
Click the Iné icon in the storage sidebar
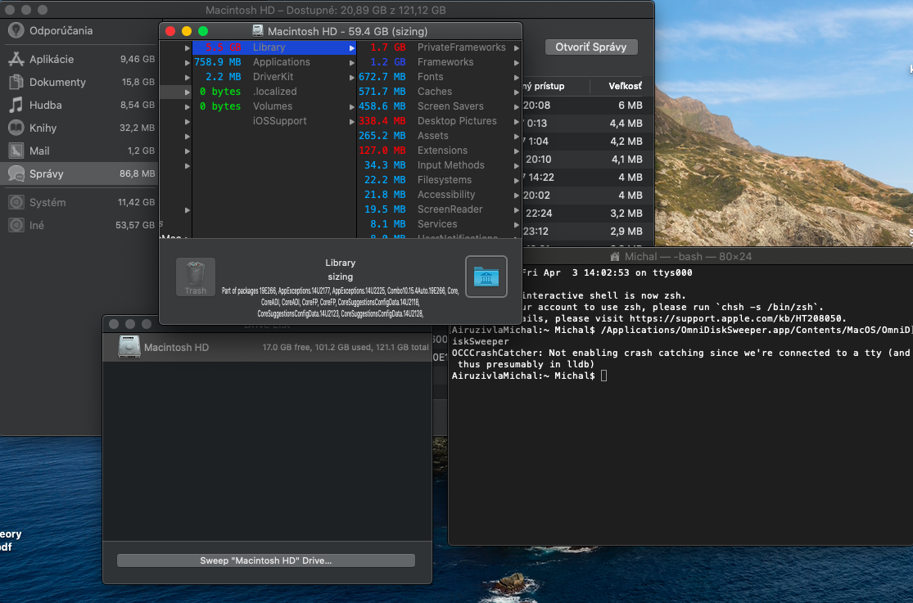16,225
